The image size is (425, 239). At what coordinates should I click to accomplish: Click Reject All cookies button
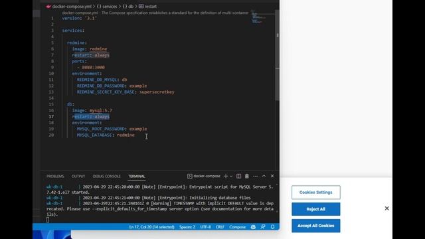(x=316, y=209)
